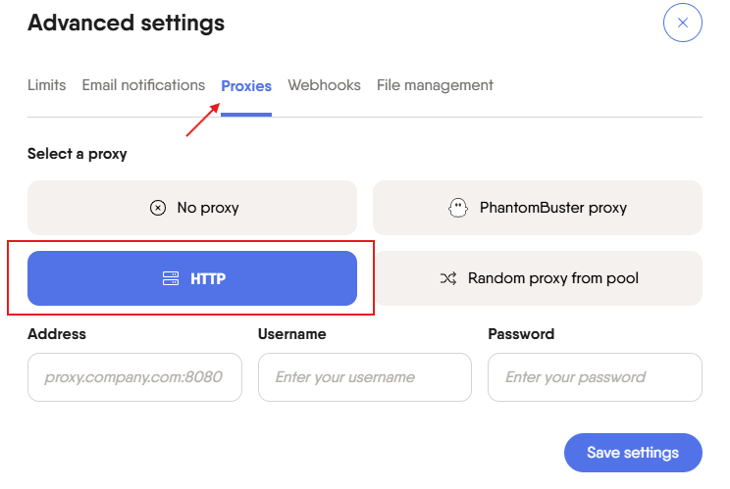730x489 pixels.
Task: Select the HTTP proxy type
Action: click(192, 278)
